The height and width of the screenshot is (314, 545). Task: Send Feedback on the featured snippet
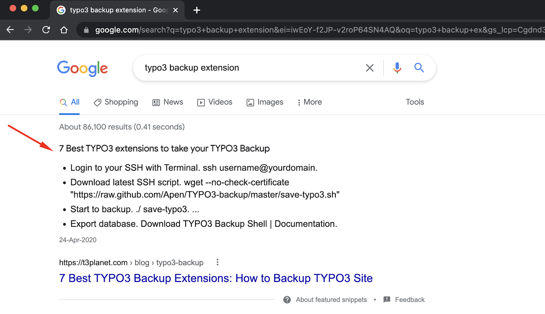pos(410,299)
